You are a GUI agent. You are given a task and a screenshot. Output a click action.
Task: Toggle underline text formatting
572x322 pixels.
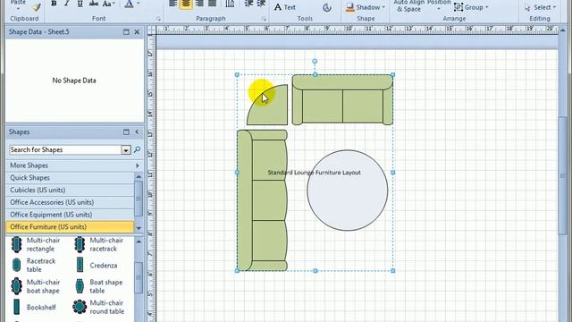pos(80,4)
